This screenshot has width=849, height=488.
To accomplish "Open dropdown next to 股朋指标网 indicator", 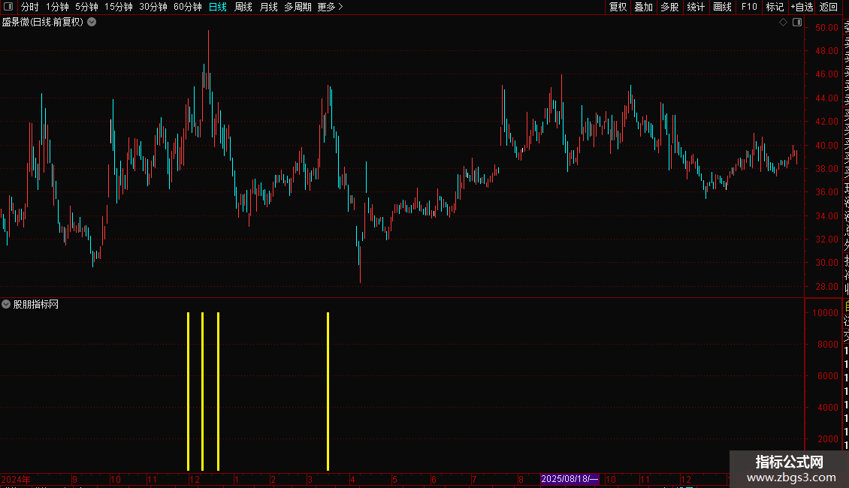I will 6,304.
